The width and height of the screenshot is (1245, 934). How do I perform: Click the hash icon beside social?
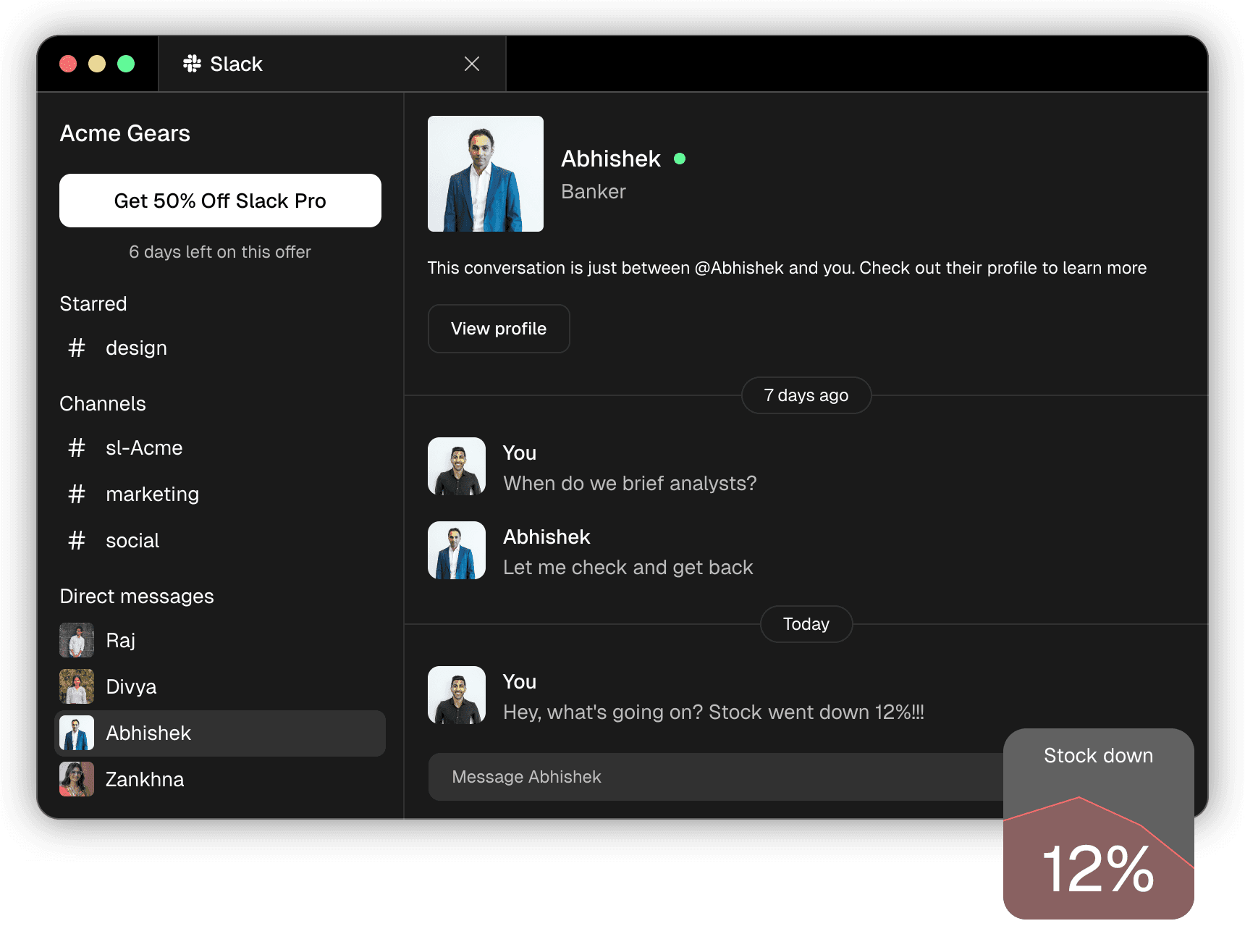[x=77, y=541]
